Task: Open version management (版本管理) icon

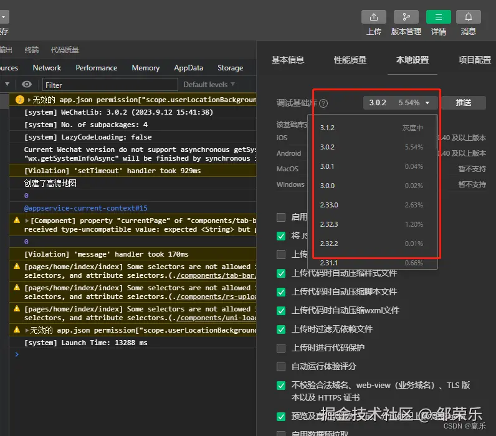Action: 406,17
